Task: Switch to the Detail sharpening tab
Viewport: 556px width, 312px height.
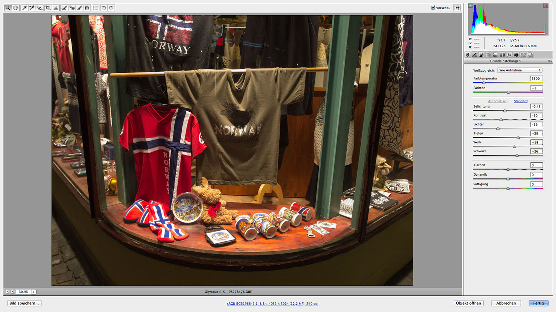Action: [x=481, y=55]
